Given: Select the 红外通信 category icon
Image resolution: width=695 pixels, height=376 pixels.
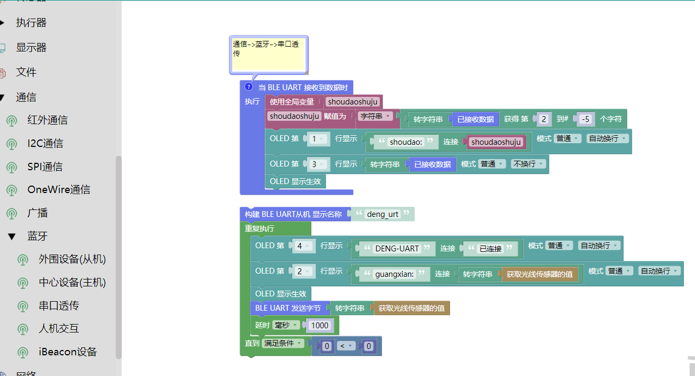Looking at the screenshot, I should pyautogui.click(x=12, y=120).
